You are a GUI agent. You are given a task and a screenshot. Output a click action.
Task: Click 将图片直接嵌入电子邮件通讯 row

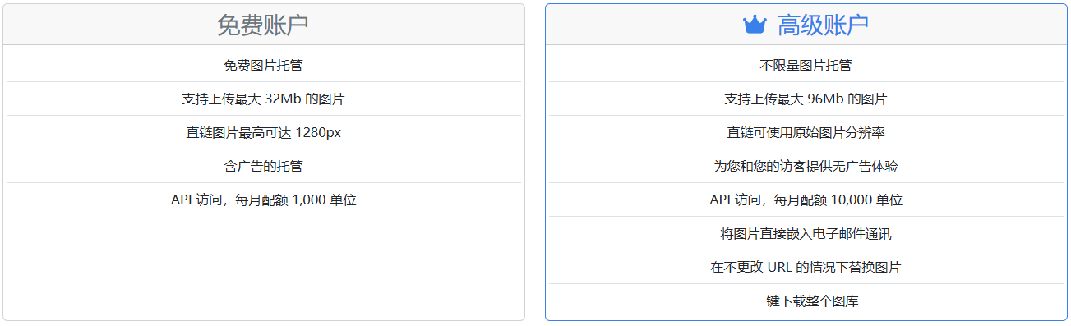[806, 234]
